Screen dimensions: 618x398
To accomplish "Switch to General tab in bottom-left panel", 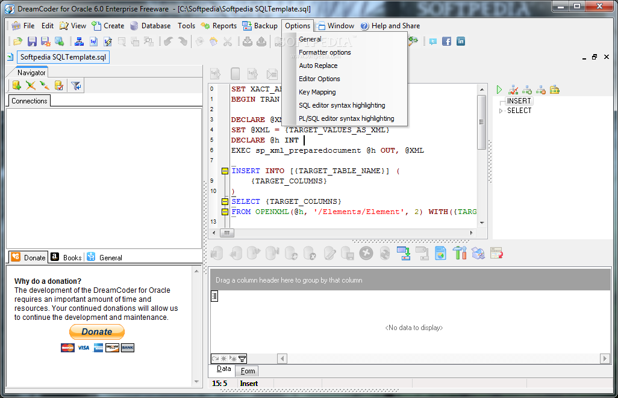I will 104,257.
